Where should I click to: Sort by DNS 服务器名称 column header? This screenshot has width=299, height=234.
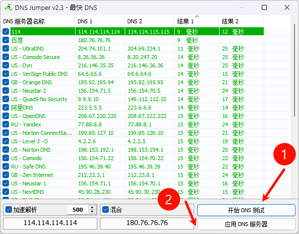click(x=38, y=21)
